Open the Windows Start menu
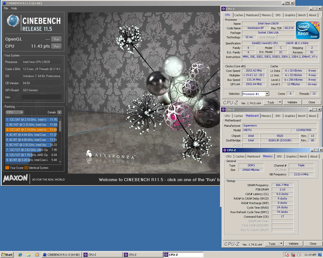This screenshot has width=323, height=258. [7, 255]
